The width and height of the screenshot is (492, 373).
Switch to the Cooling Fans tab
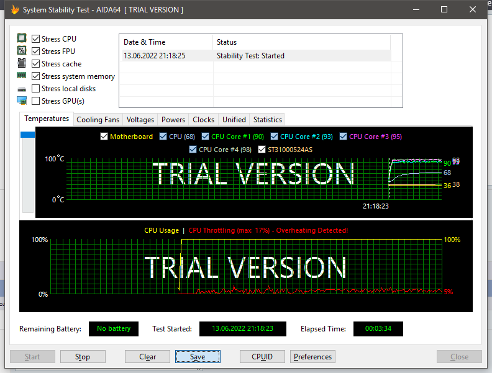[x=98, y=120]
